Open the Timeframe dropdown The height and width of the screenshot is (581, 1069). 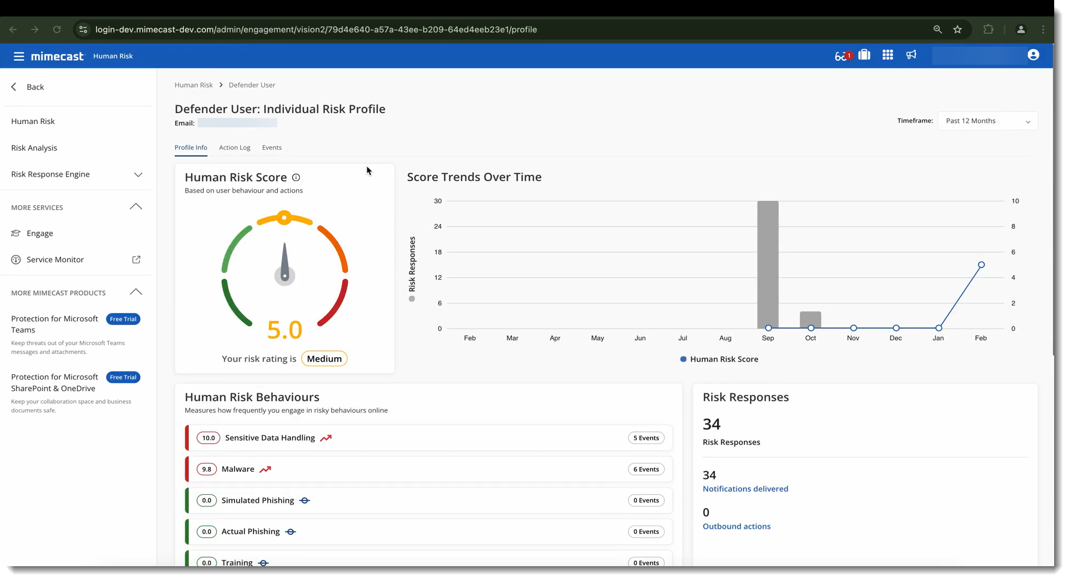click(987, 121)
